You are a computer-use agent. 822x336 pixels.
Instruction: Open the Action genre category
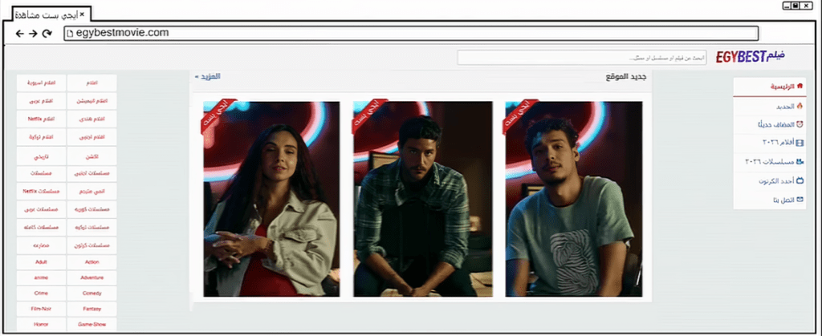pos(92,261)
